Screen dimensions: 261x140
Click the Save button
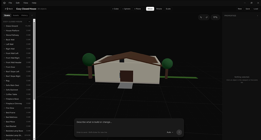point(248,9)
